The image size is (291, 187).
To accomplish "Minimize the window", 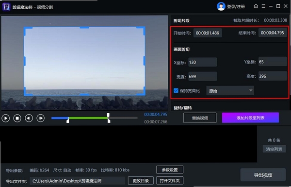I will coord(271,6).
